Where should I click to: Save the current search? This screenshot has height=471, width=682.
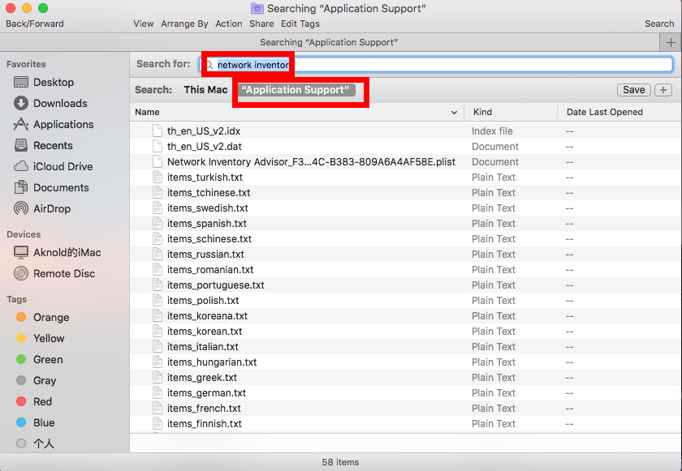(633, 90)
